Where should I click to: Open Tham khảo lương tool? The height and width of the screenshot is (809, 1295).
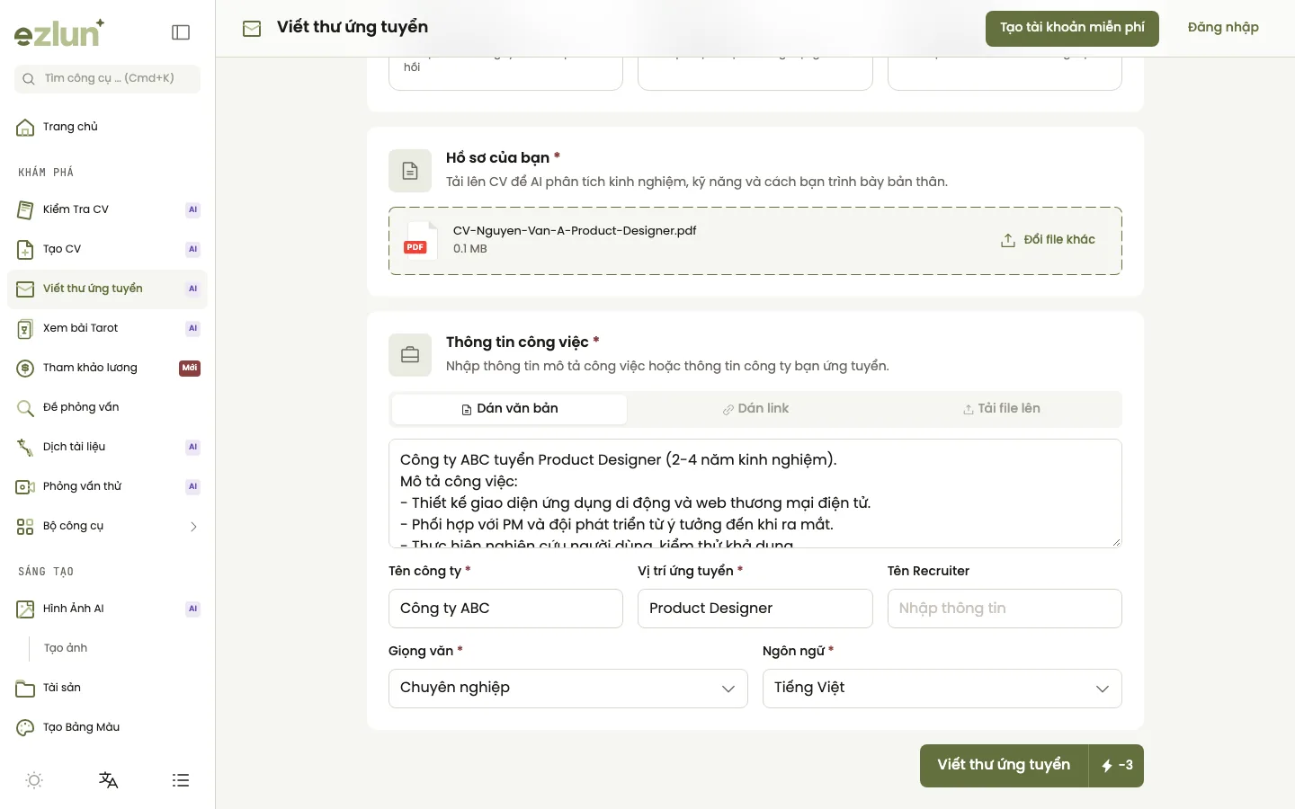click(x=107, y=368)
